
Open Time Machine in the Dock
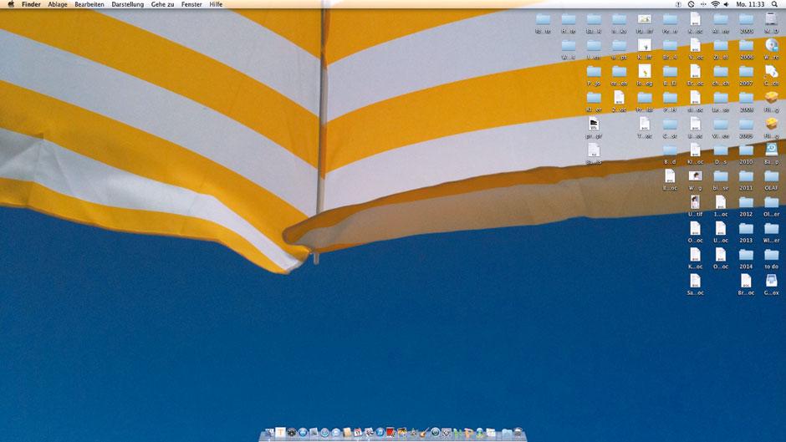[435, 433]
